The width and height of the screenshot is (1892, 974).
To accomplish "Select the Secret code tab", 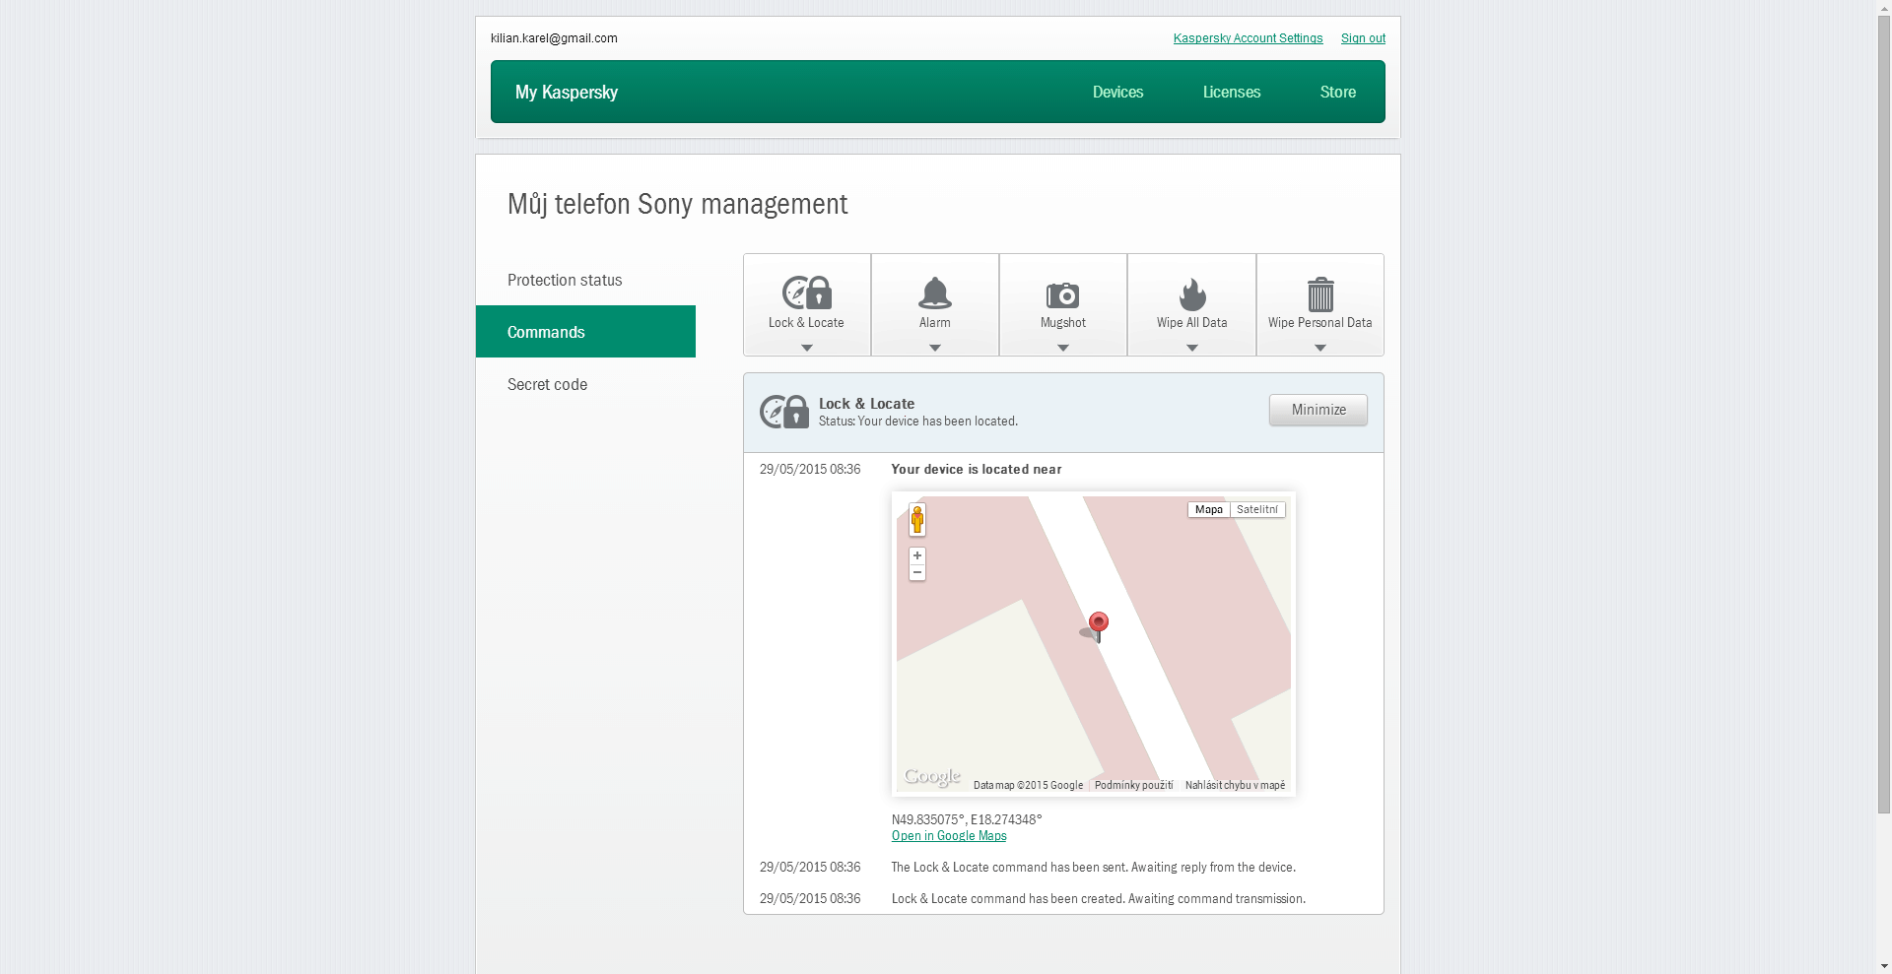I will (x=585, y=384).
